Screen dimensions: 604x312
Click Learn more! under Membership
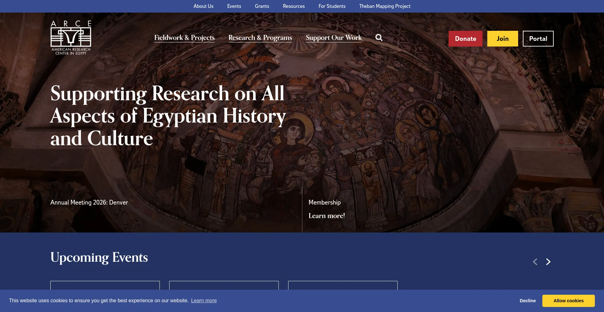327,216
